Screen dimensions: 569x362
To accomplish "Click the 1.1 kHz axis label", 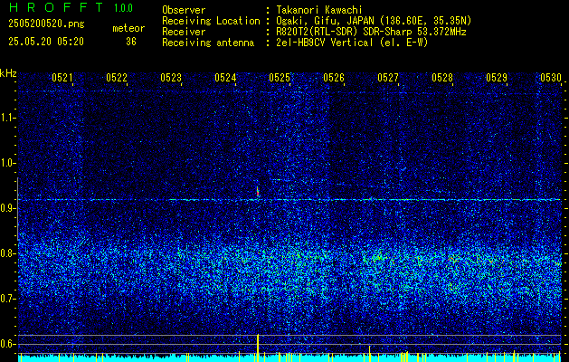I will click(x=6, y=118).
